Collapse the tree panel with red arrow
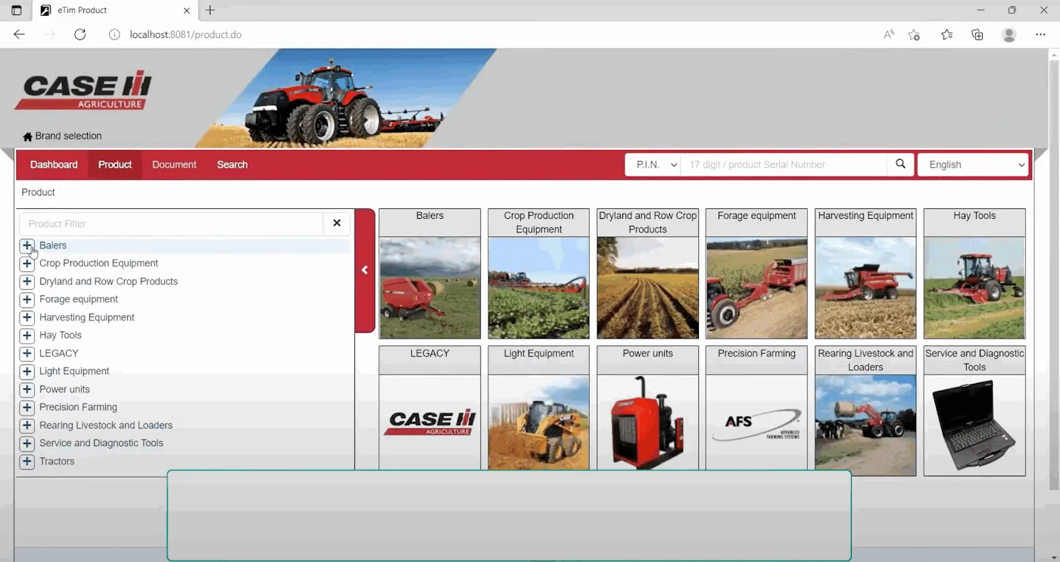Viewport: 1060px width, 562px height. click(x=365, y=270)
